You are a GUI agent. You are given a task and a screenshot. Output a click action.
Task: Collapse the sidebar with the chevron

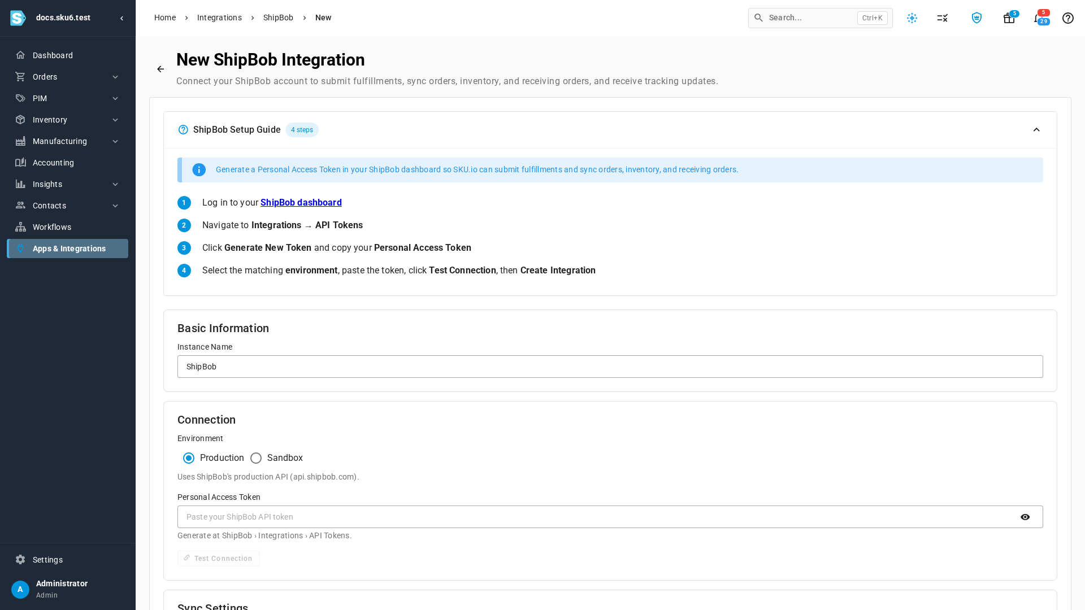click(x=121, y=18)
